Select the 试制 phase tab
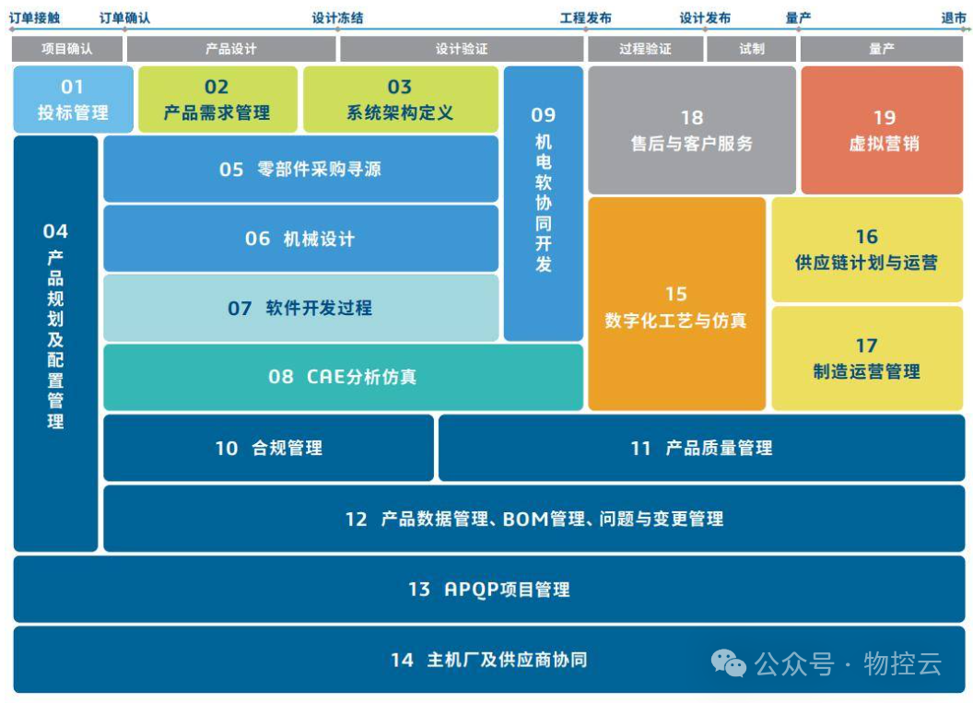The width and height of the screenshot is (973, 703). 751,49
